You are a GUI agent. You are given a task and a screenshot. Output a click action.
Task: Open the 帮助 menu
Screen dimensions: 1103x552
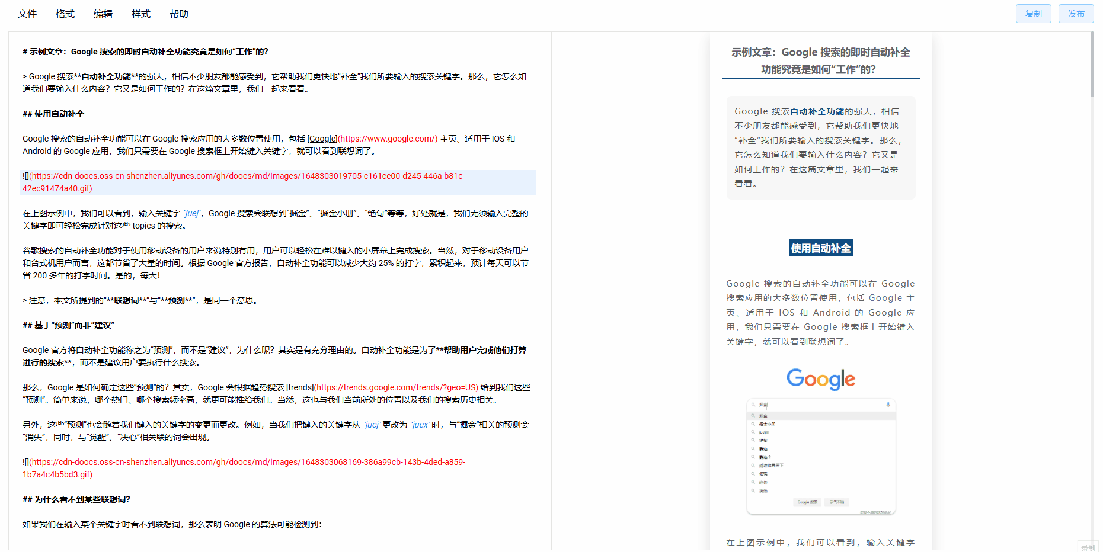pyautogui.click(x=179, y=14)
